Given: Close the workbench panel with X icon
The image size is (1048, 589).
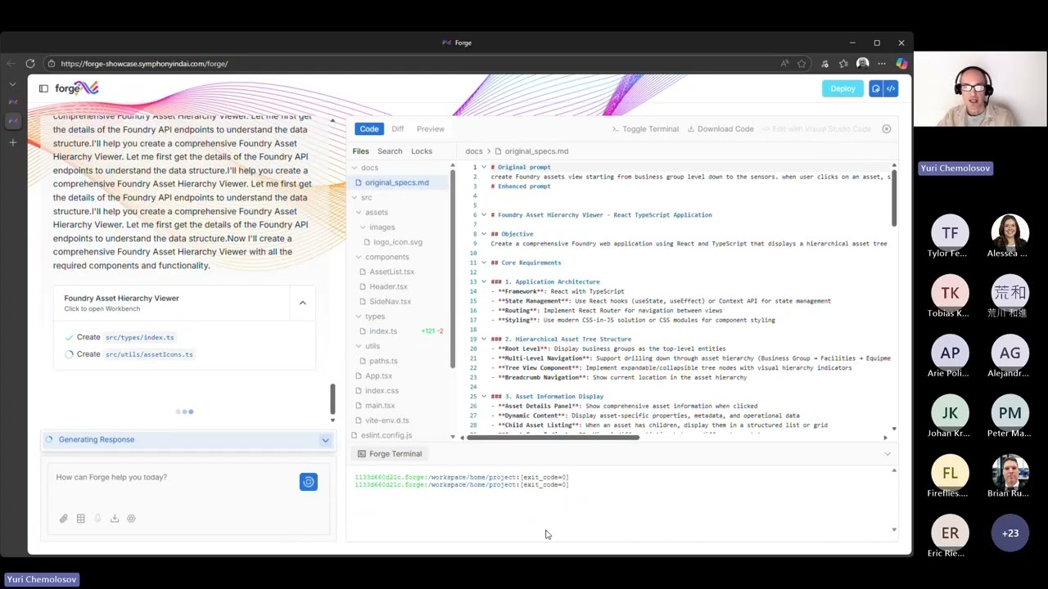Looking at the screenshot, I should 886,128.
